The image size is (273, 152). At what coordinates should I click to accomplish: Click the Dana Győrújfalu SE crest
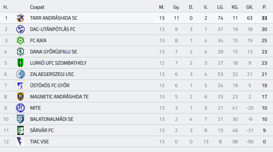point(20,52)
